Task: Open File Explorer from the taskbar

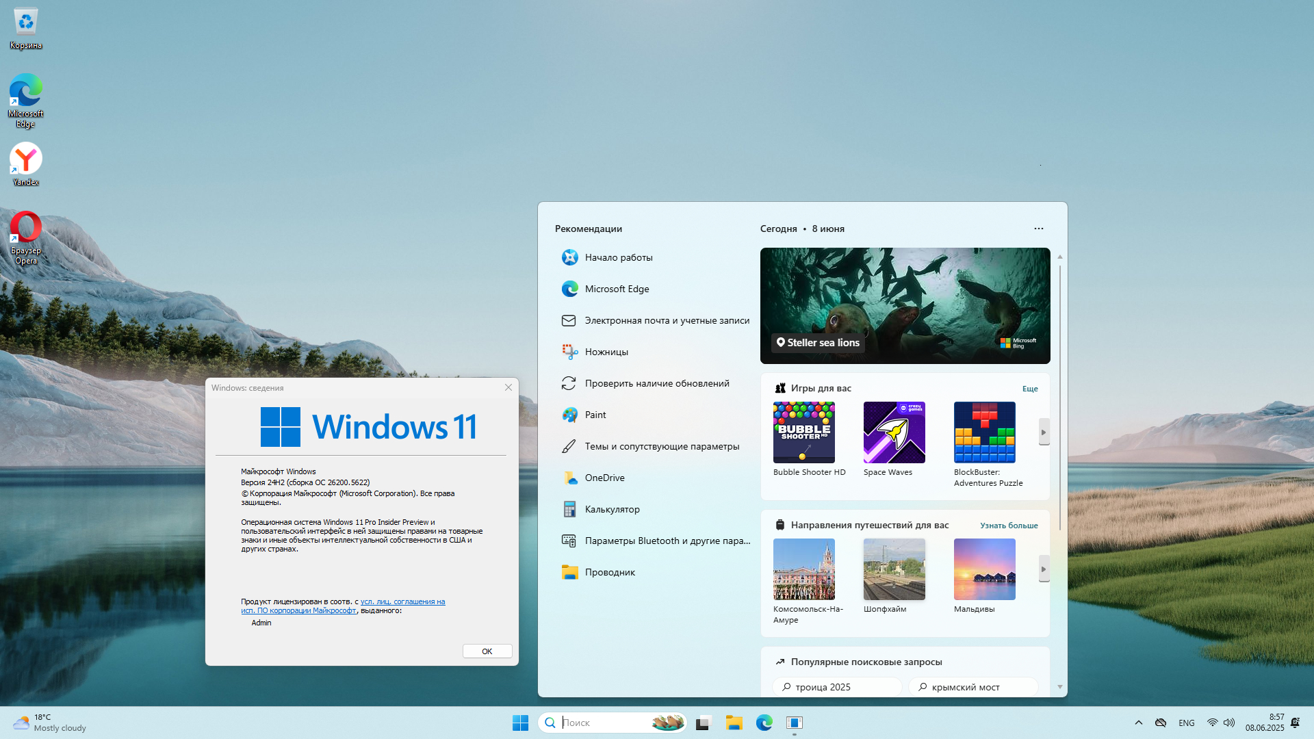Action: (734, 723)
